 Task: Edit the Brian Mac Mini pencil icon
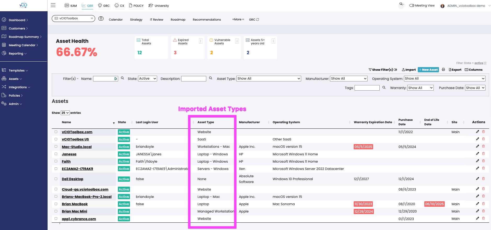pos(477,211)
